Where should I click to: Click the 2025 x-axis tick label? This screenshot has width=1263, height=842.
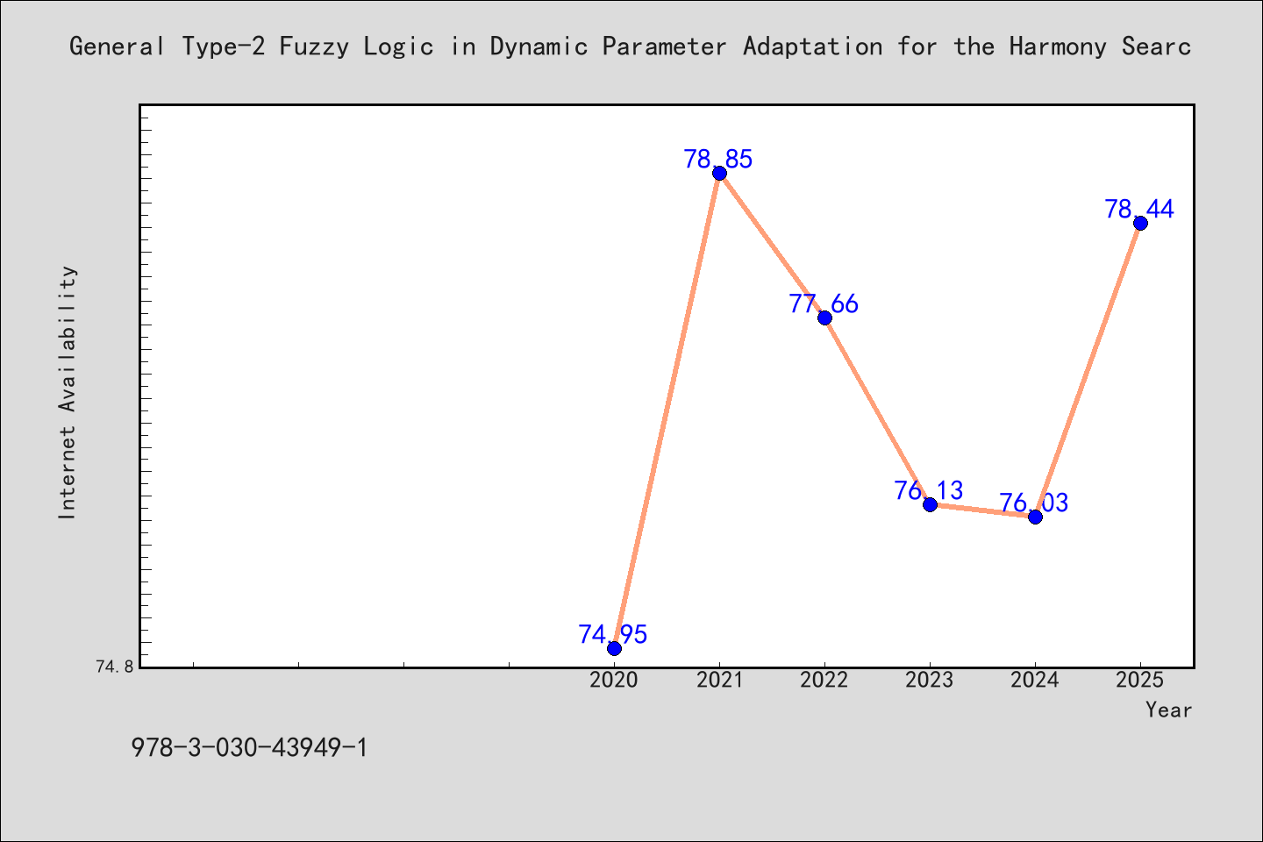tap(1140, 680)
